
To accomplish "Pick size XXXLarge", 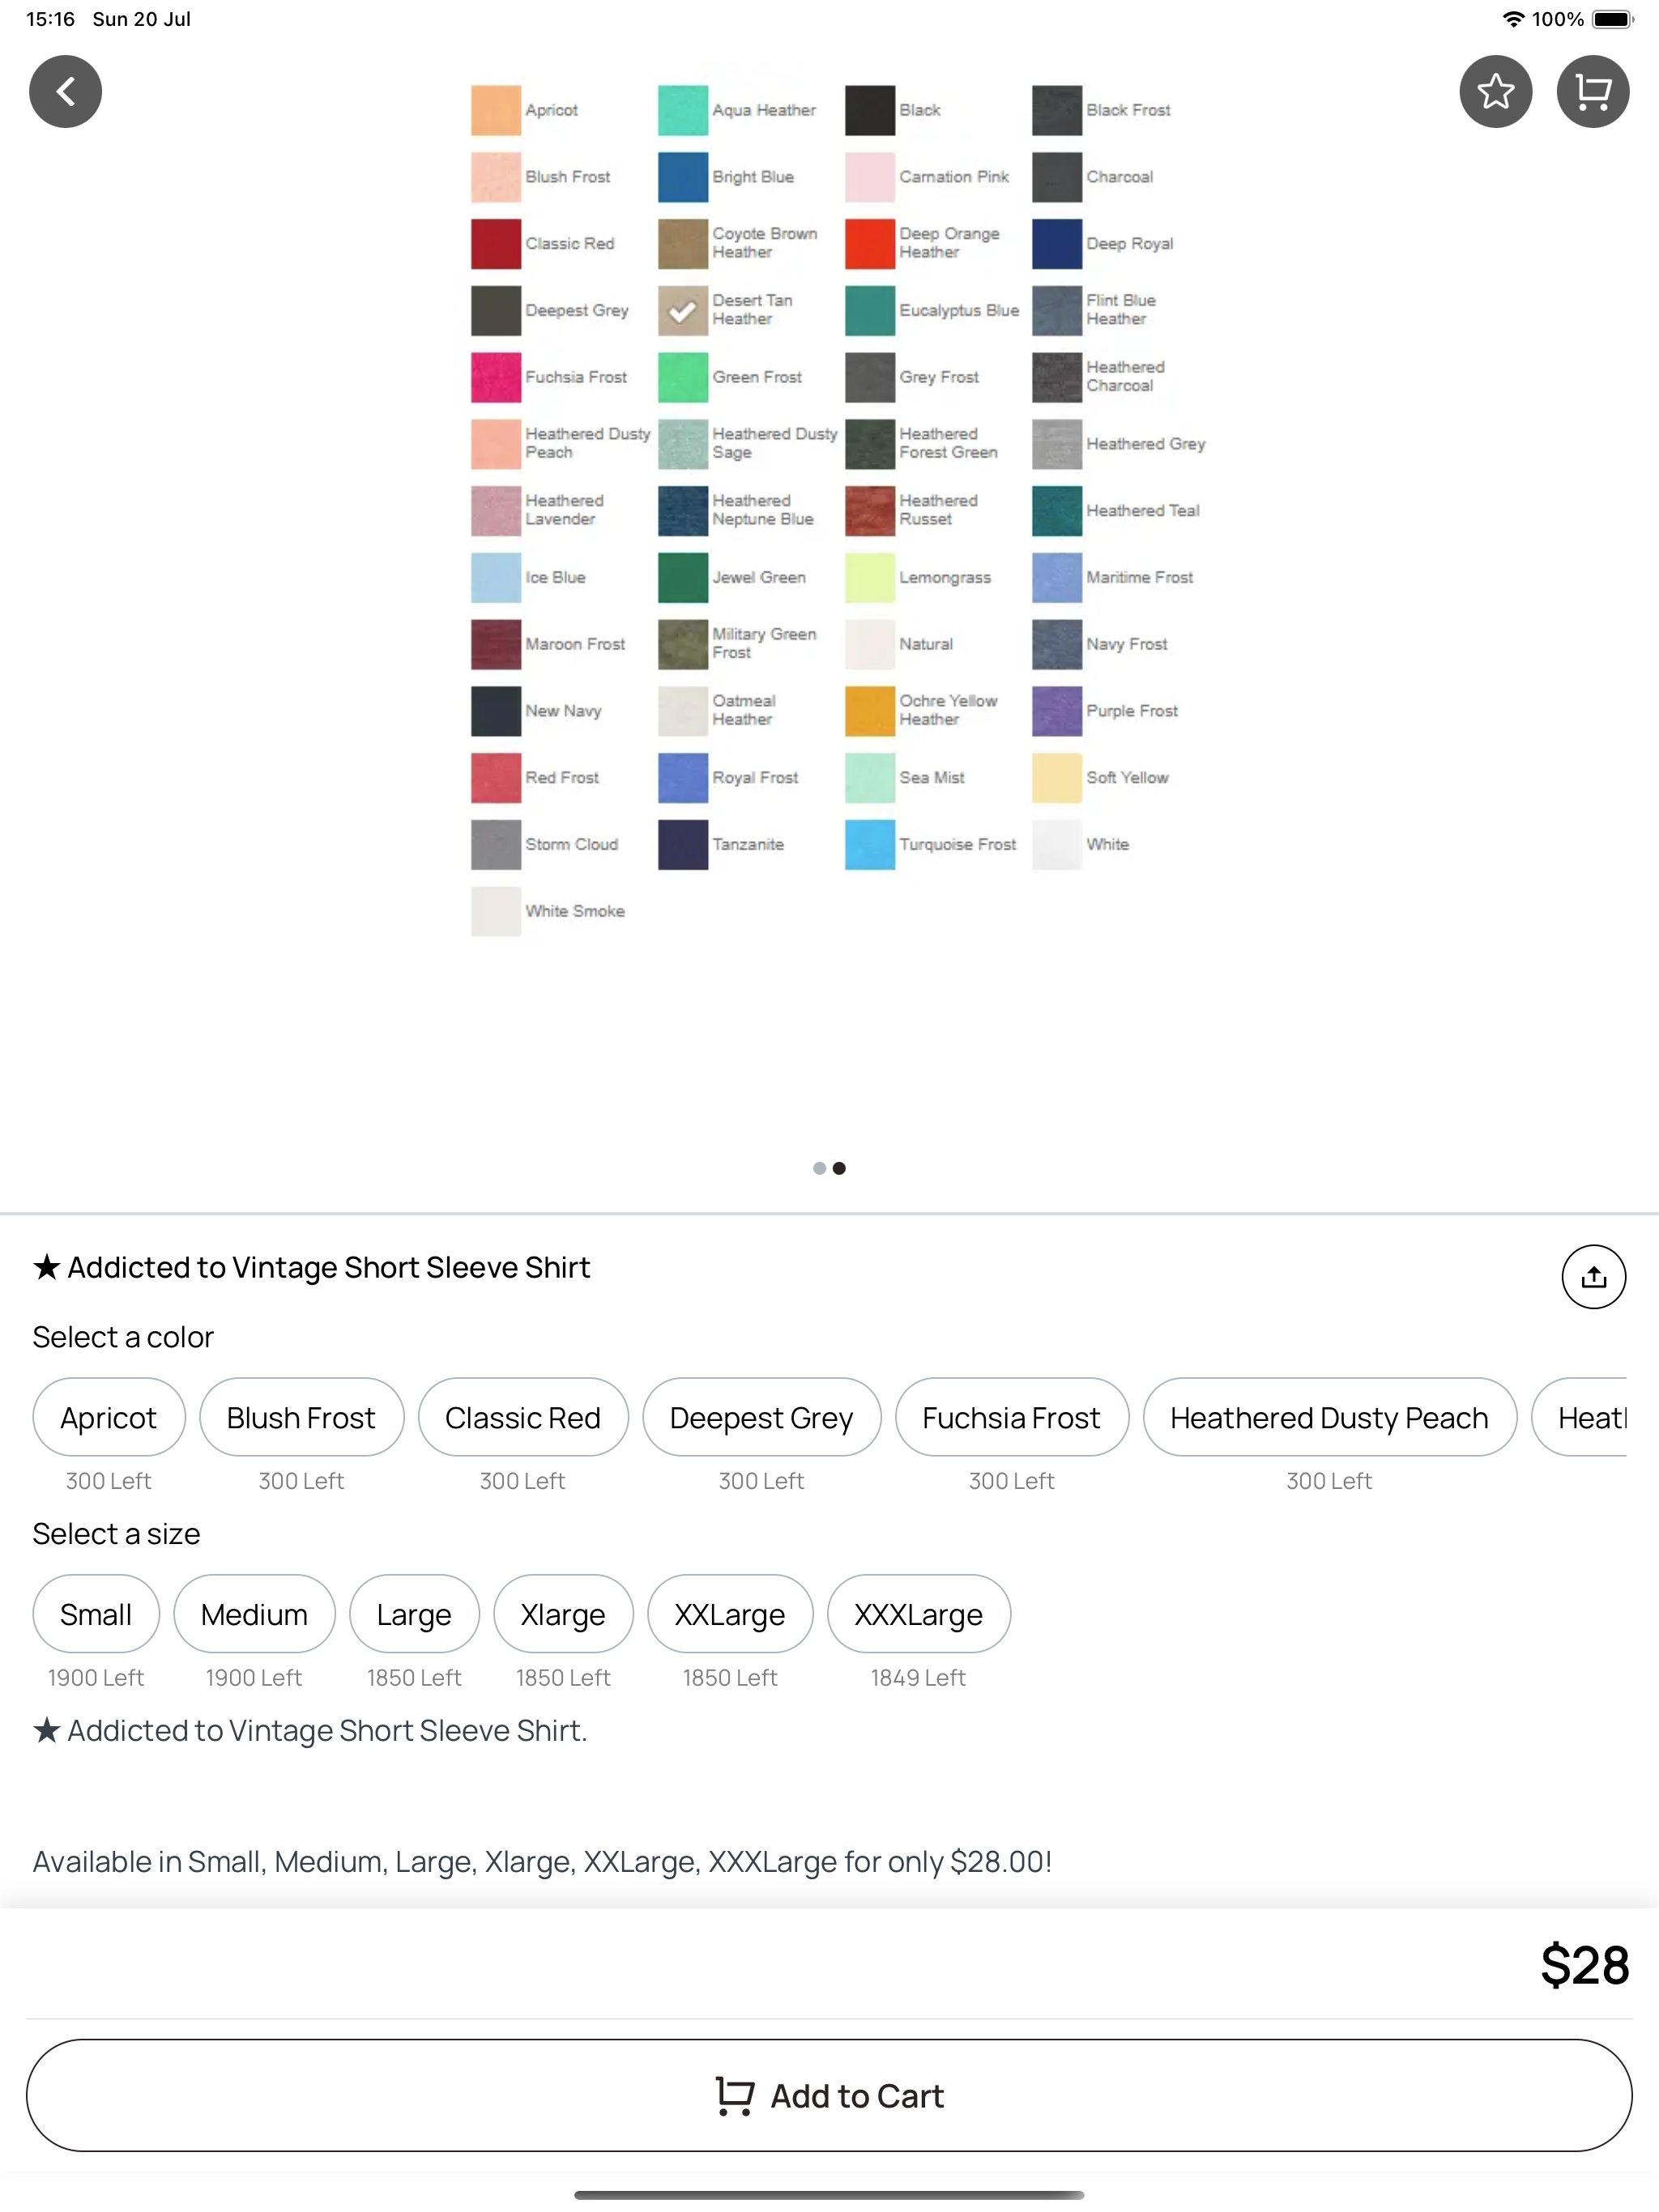I will pyautogui.click(x=919, y=1614).
